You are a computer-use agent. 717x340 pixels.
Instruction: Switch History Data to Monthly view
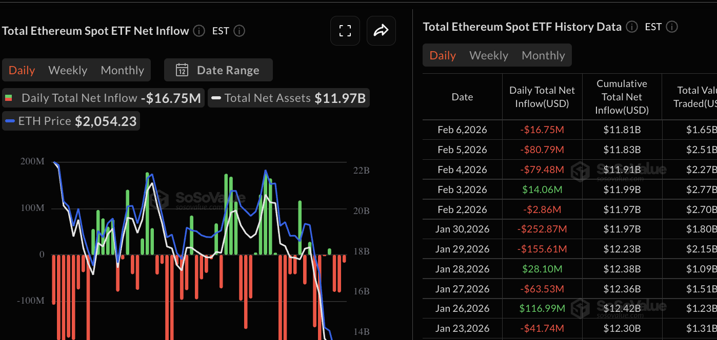click(x=543, y=55)
